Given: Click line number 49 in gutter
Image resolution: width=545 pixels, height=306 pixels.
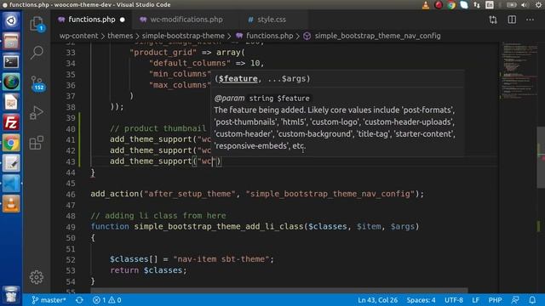Looking at the screenshot, I should (x=71, y=227).
